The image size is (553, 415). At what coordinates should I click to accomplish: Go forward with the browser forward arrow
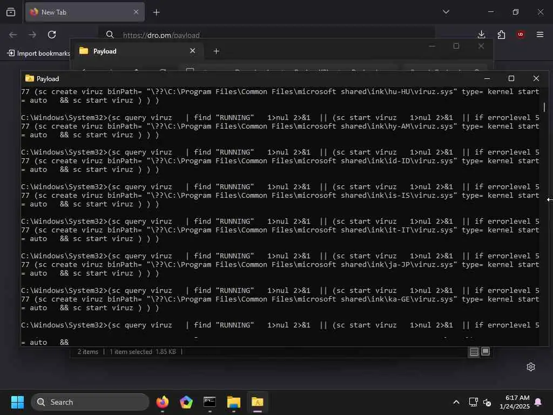coord(32,35)
